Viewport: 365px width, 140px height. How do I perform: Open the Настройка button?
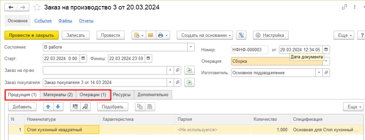pos(271,35)
